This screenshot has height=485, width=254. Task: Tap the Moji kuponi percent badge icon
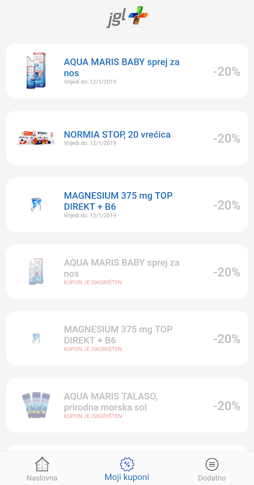pyautogui.click(x=127, y=464)
